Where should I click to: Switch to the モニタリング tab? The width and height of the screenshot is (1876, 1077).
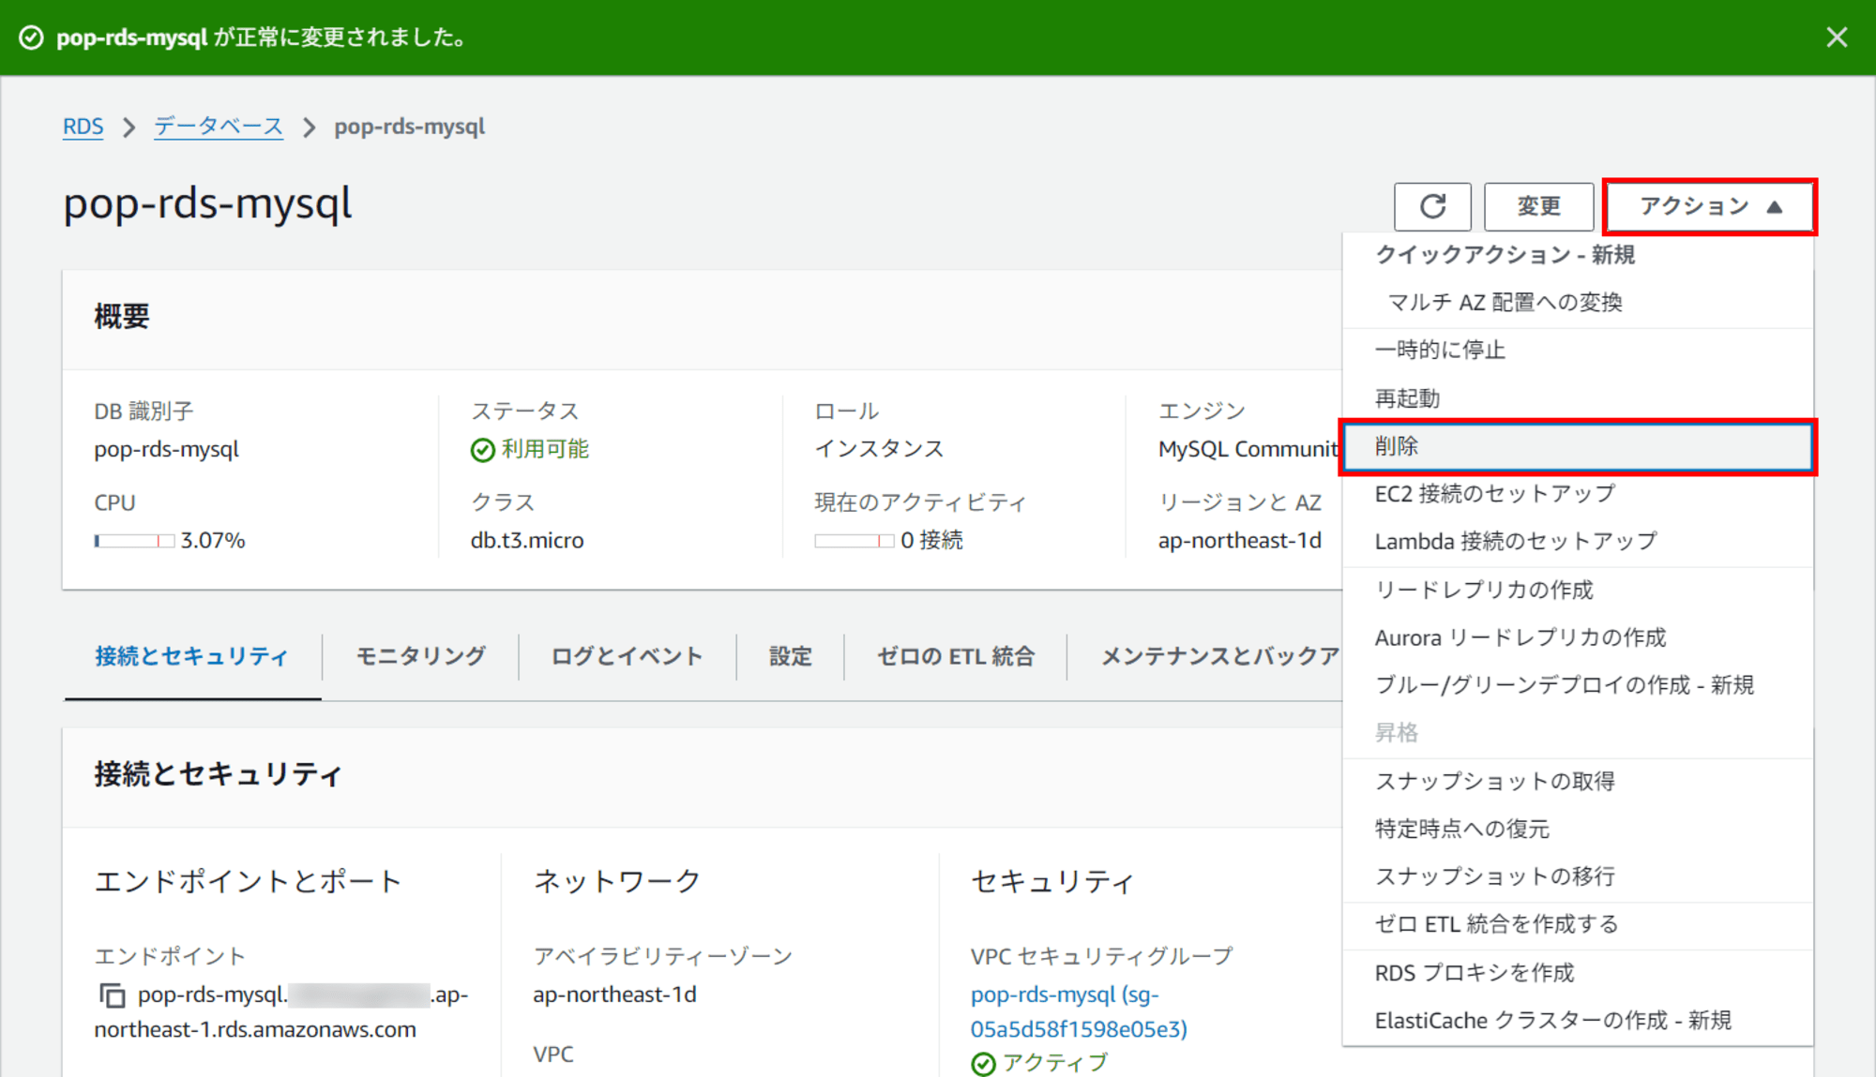[420, 656]
